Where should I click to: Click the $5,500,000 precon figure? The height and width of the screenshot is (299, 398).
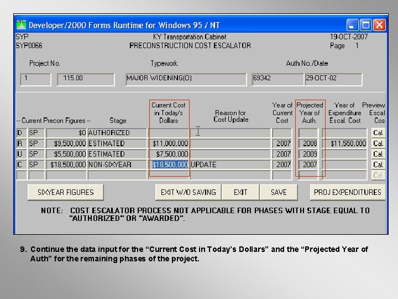(x=66, y=154)
